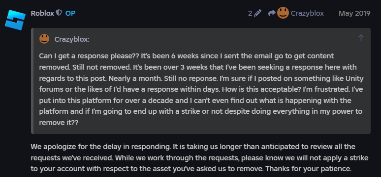Click "remove it??" at the quote's end

click(59, 123)
